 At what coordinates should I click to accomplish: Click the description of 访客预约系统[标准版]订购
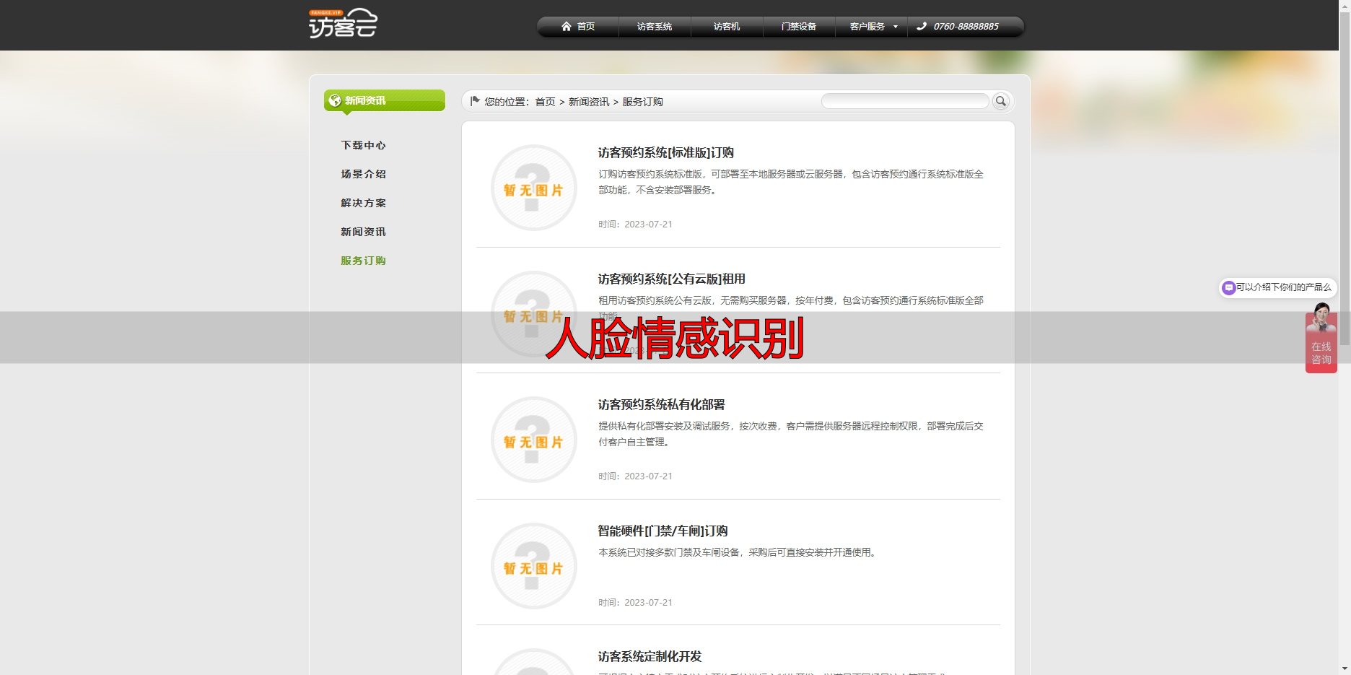tap(791, 182)
